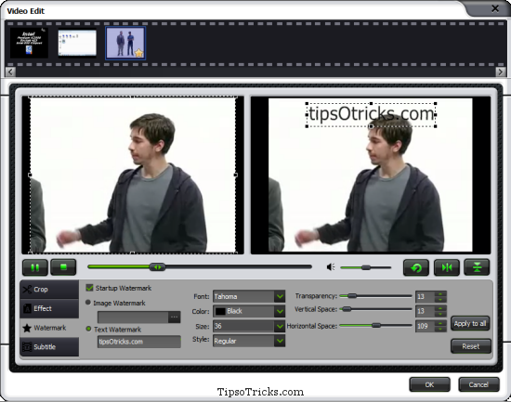
Task: Select the second white video thumbnail
Action: [x=77, y=44]
